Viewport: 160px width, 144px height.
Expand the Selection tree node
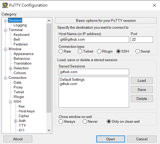point(10,68)
